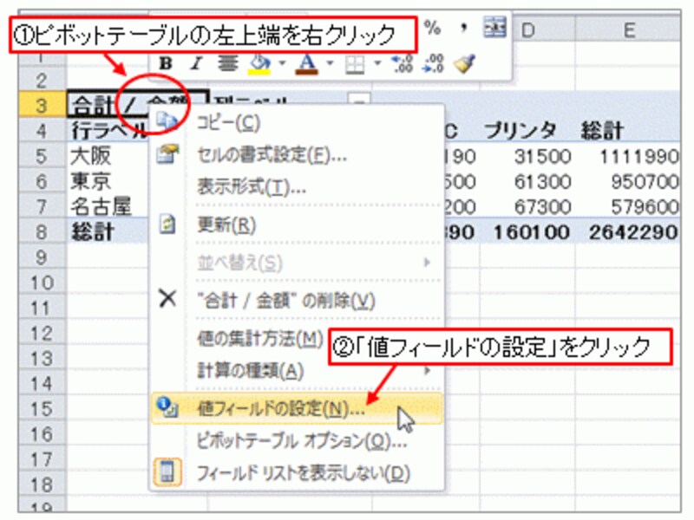The height and width of the screenshot is (520, 694).
Task: Click cell value 31500
Action: tap(543, 156)
